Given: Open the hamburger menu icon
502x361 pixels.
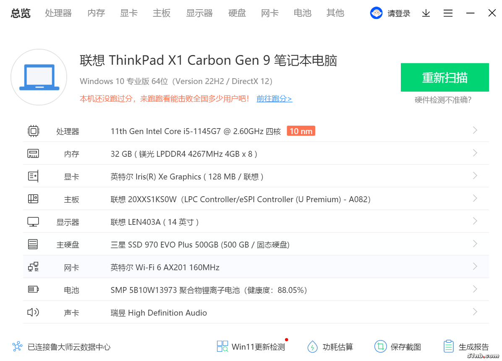Looking at the screenshot, I should click(x=448, y=13).
